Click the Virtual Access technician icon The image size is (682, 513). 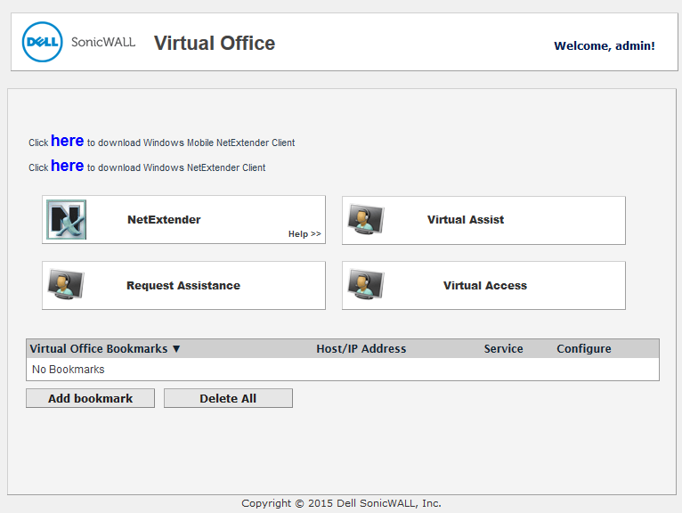tap(366, 285)
